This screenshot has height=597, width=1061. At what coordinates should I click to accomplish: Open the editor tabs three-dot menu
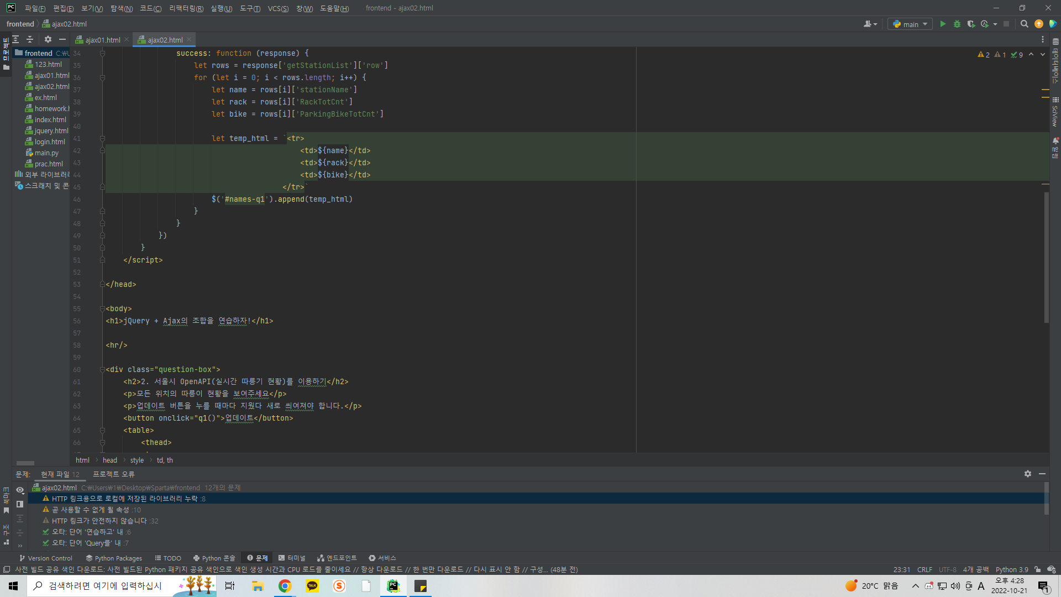(x=1043, y=39)
